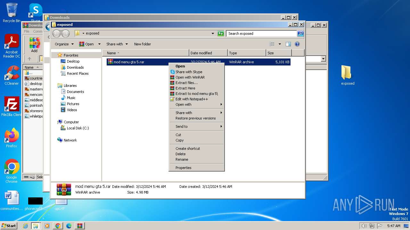Open the Start menu

point(9,226)
